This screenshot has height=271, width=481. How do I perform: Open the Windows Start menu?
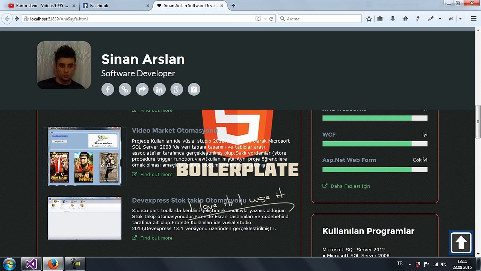(x=9, y=264)
